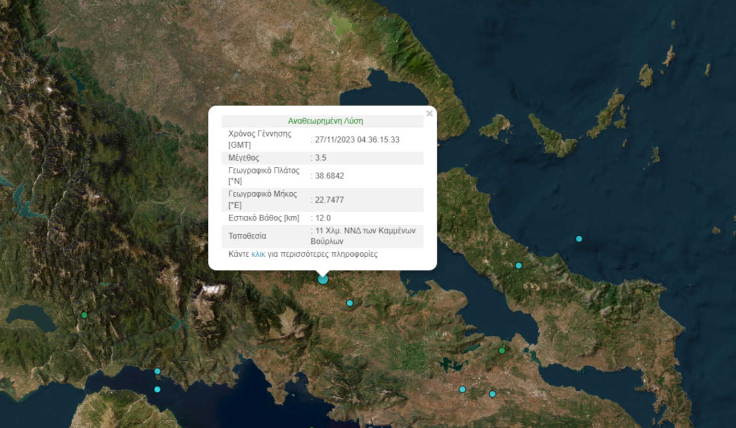Click the left cyan marker of the lower-right pair
This screenshot has height=428, width=736.
pos(462,389)
